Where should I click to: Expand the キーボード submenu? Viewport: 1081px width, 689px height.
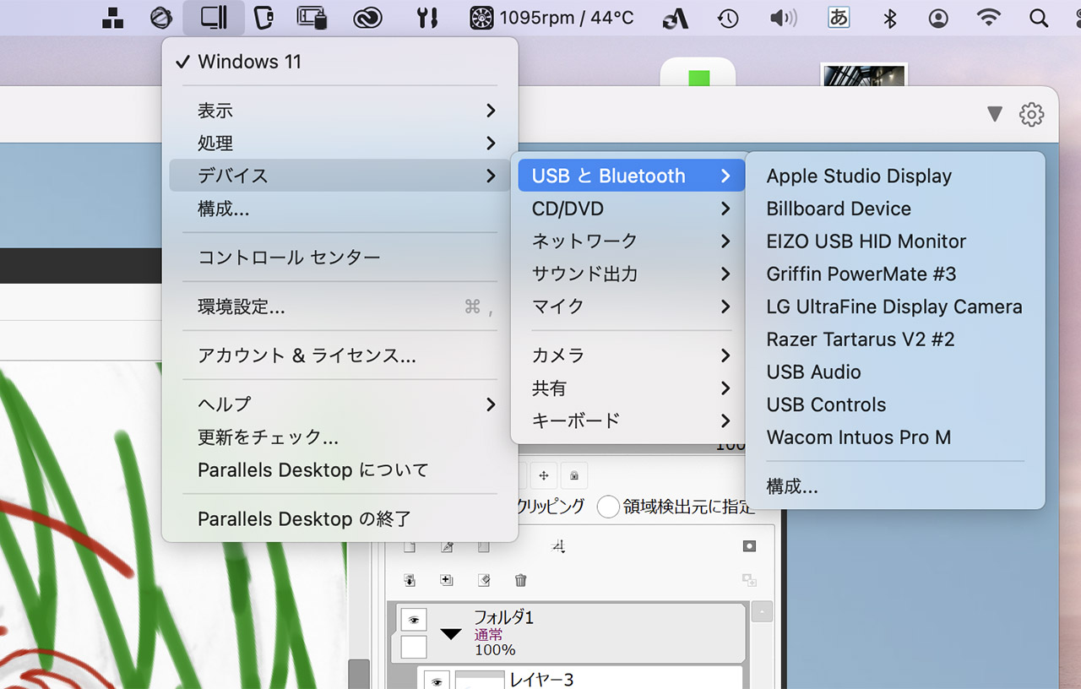630,420
